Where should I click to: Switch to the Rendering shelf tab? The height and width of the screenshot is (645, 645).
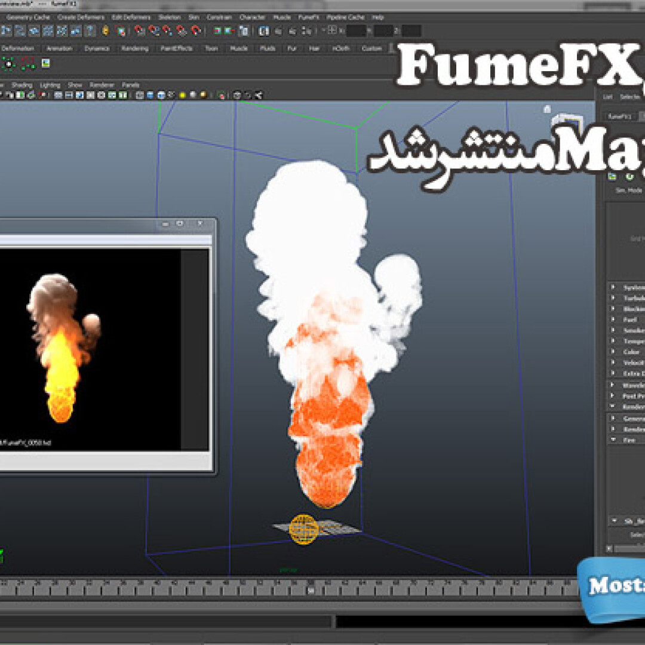(134, 48)
